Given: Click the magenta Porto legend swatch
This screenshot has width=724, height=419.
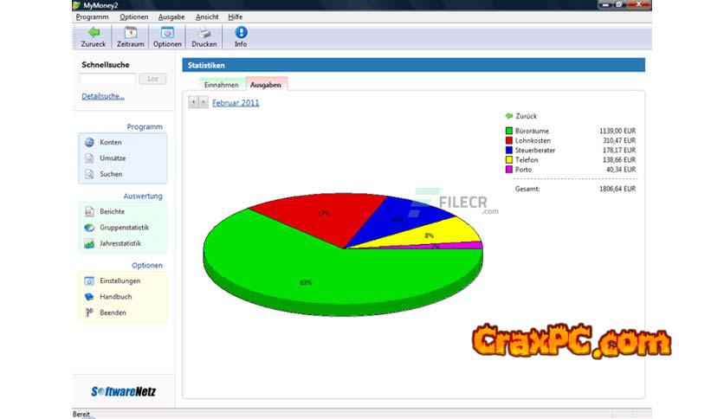Looking at the screenshot, I should tap(509, 170).
